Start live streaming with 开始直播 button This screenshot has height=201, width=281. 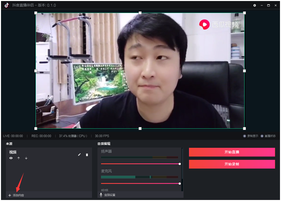232,152
